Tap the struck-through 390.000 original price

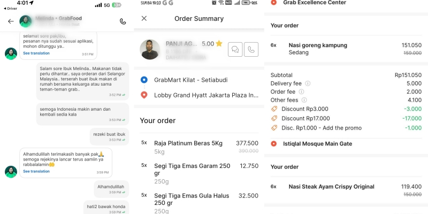tap(248, 151)
